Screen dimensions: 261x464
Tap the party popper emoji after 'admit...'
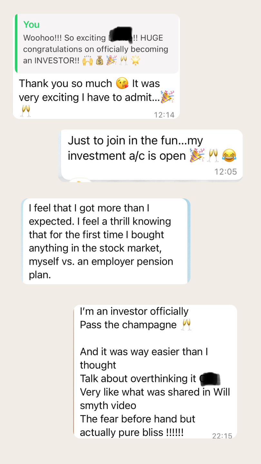click(x=168, y=97)
